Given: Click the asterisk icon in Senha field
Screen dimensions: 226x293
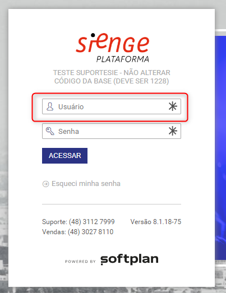Looking at the screenshot, I should coord(173,131).
